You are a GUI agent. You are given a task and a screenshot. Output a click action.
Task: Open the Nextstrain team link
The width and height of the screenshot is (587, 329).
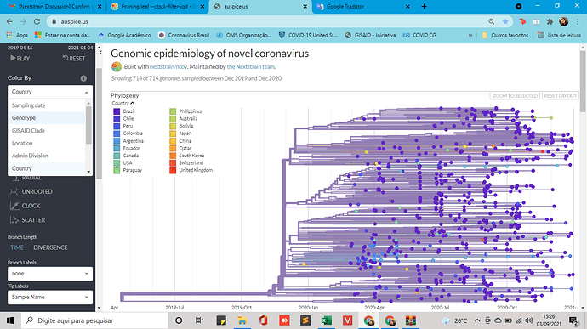click(251, 66)
